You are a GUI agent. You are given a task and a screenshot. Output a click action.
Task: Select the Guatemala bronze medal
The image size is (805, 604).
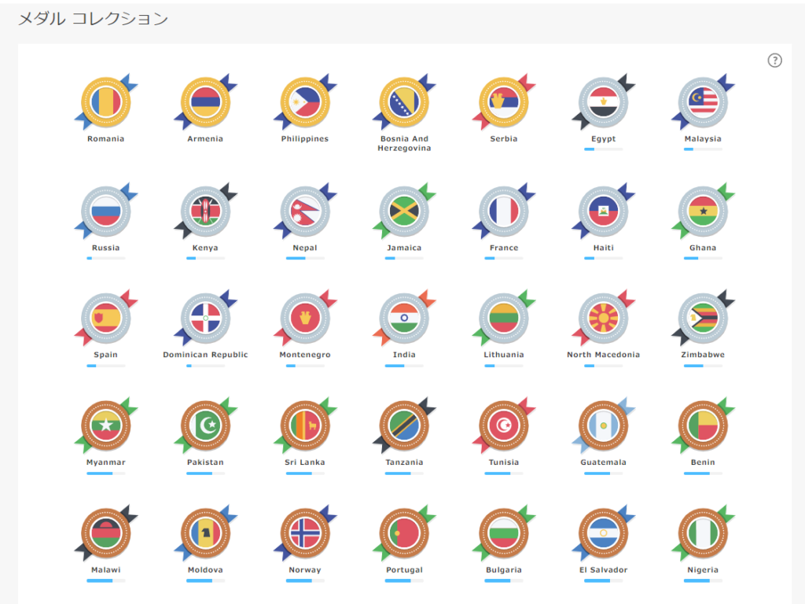click(x=603, y=425)
